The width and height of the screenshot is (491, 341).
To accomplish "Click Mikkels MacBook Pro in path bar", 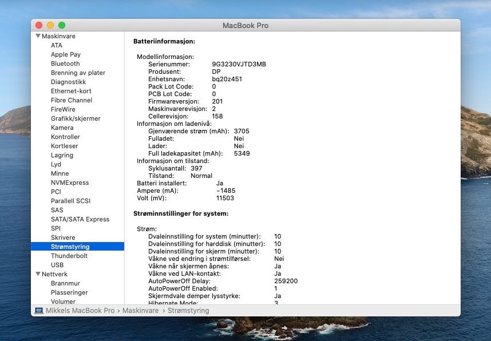I will (80, 311).
